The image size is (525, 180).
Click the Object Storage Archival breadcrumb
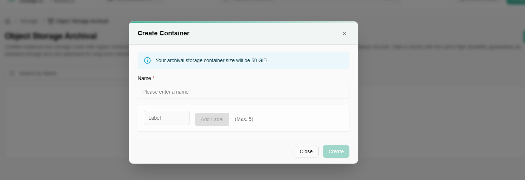pyautogui.click(x=82, y=21)
